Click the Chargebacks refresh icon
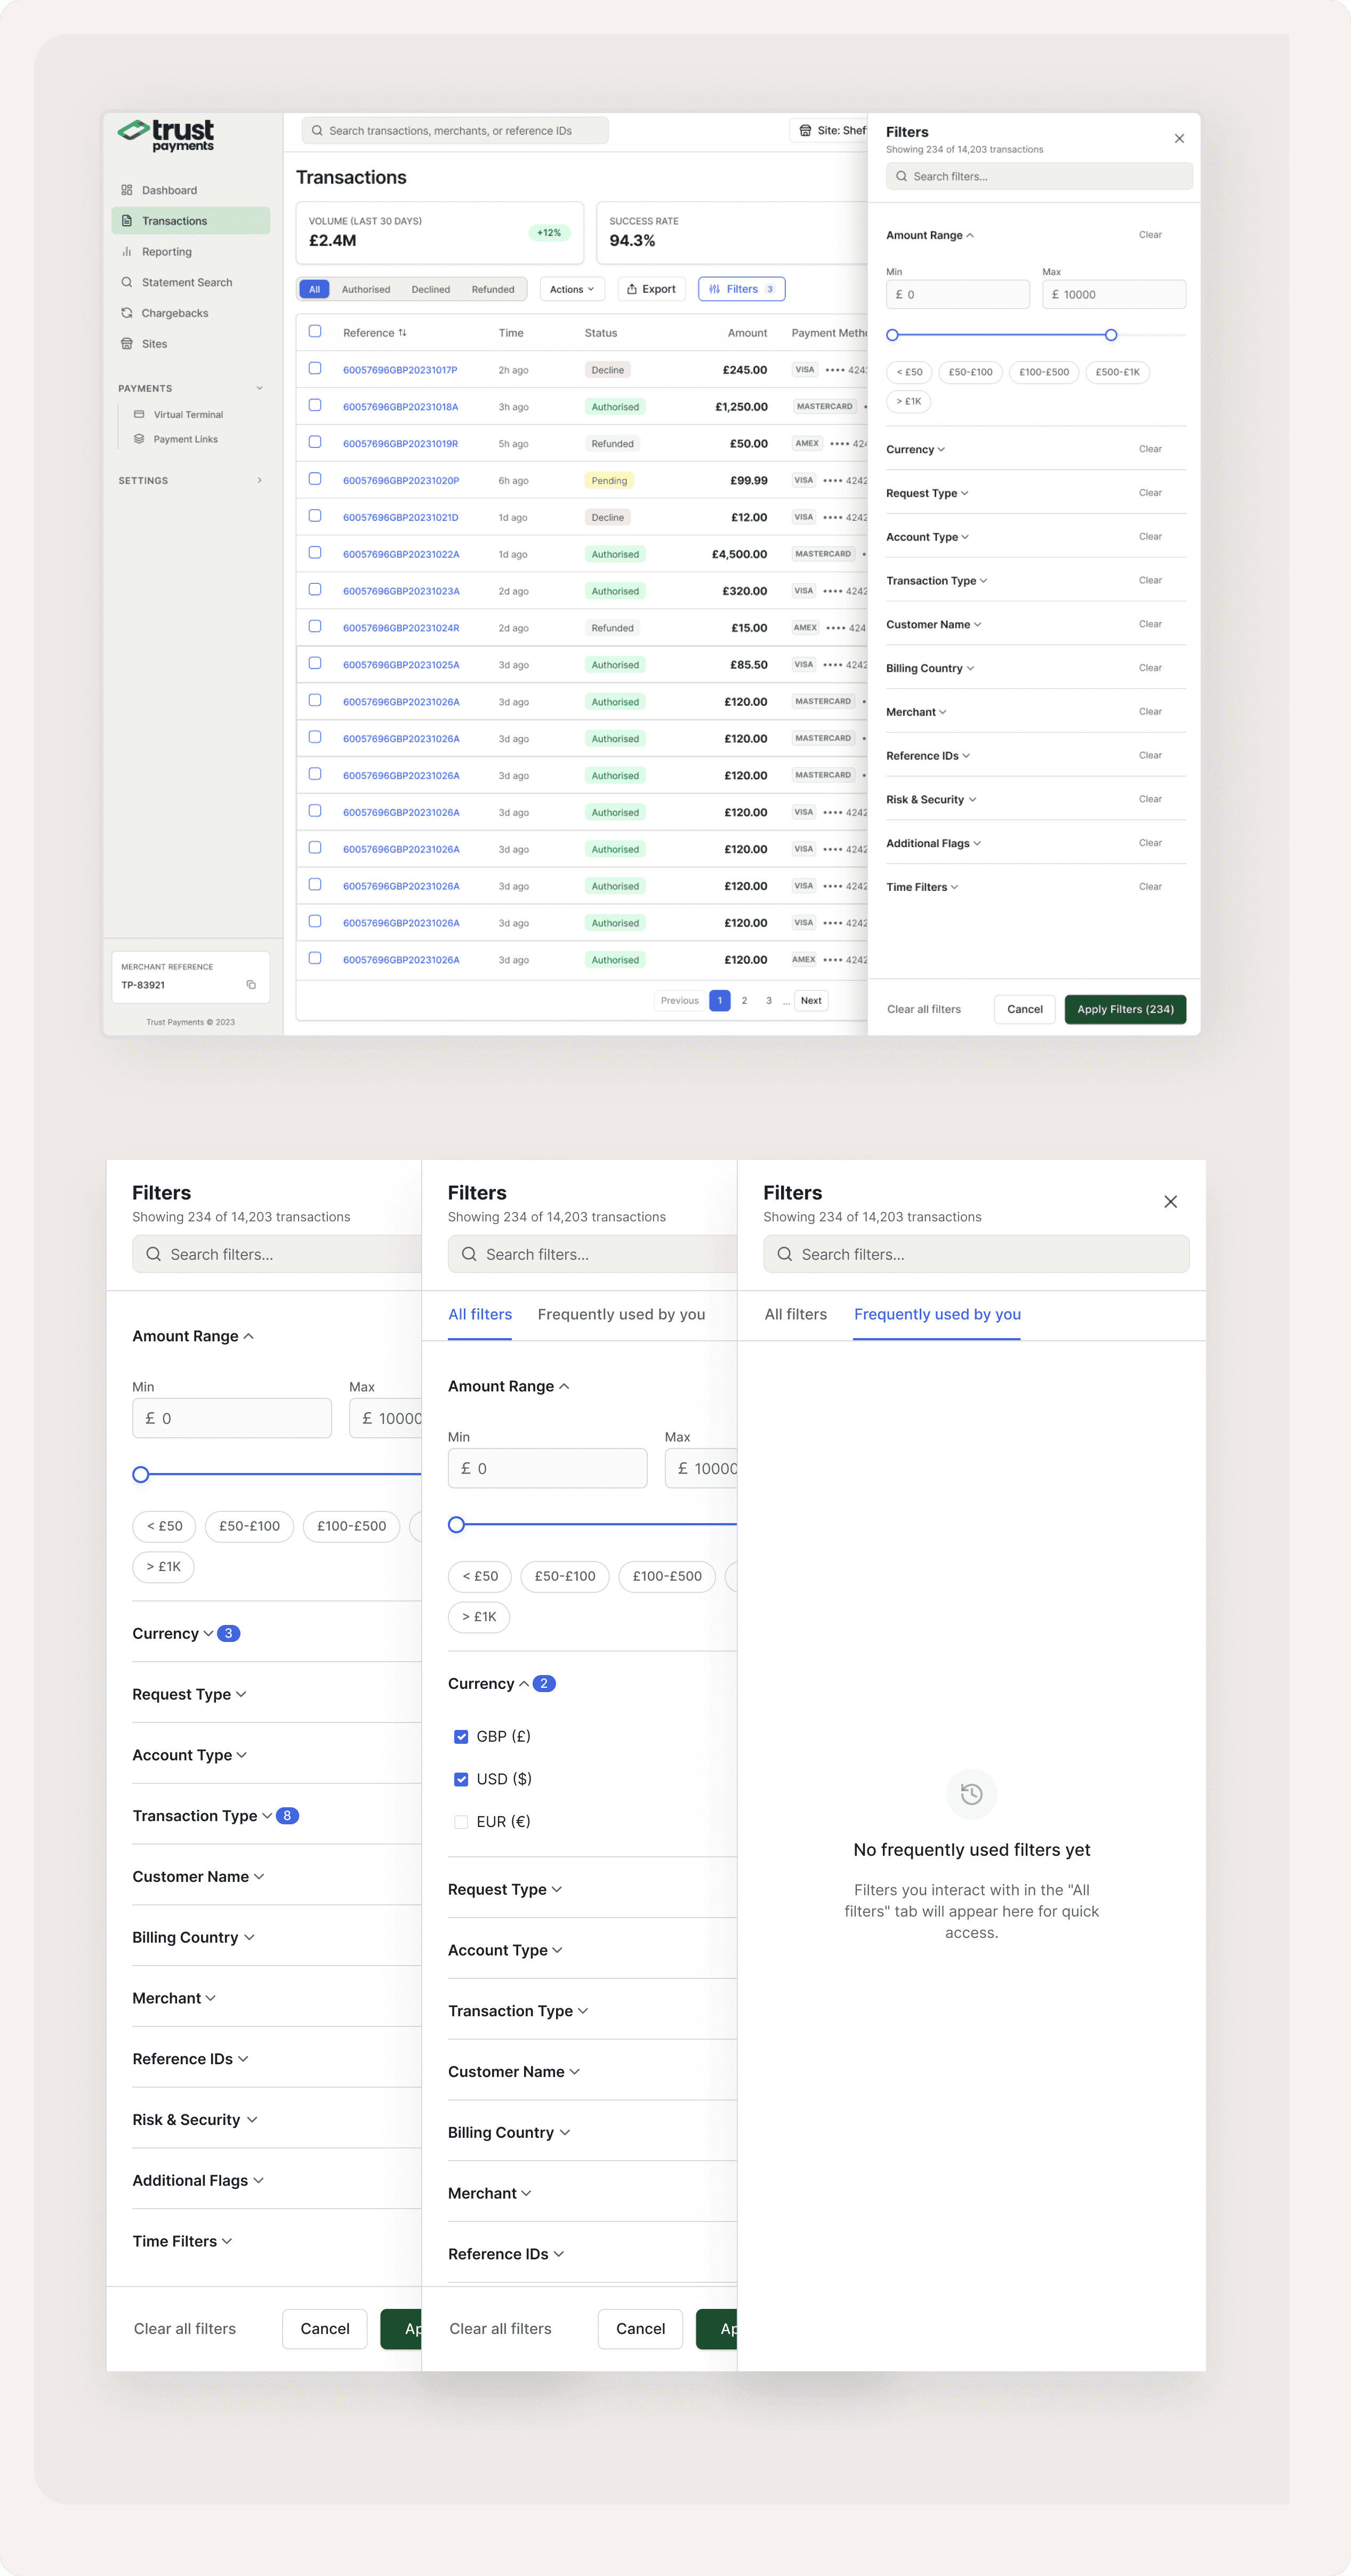 pos(127,313)
